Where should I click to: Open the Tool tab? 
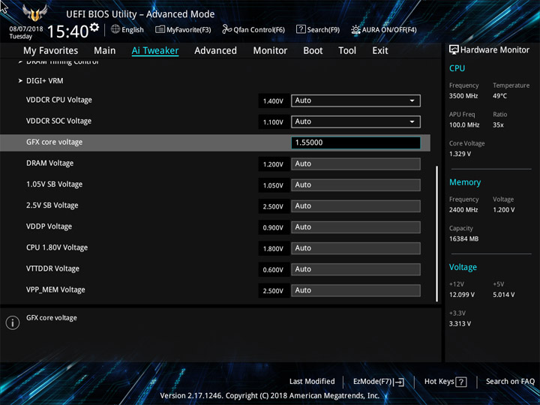(x=347, y=51)
